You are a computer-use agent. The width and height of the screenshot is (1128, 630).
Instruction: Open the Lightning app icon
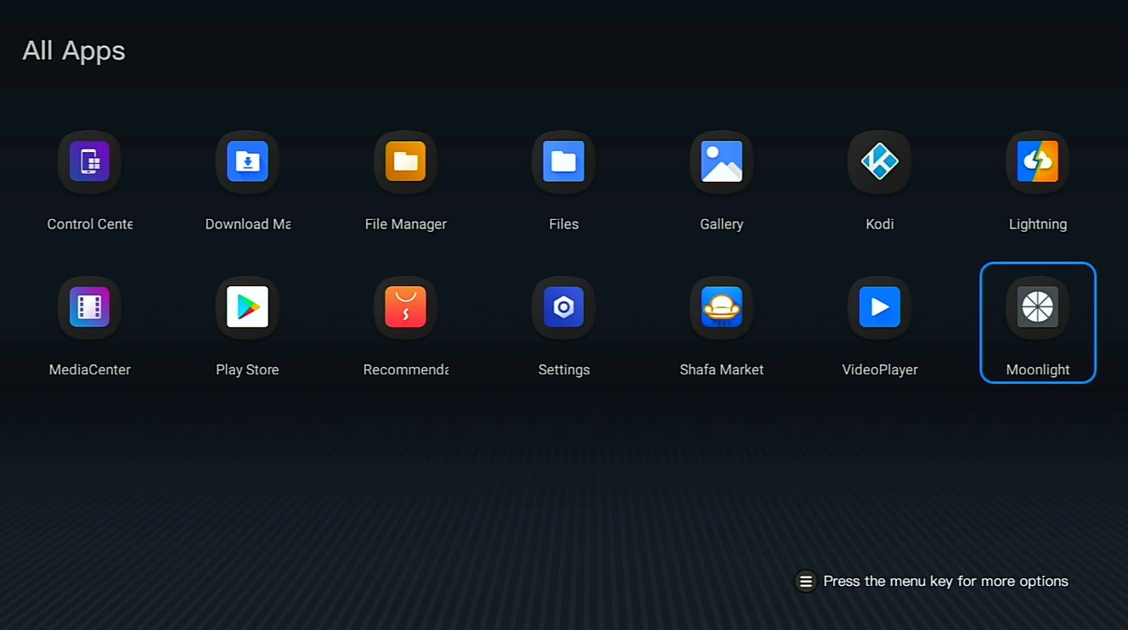[x=1037, y=161]
